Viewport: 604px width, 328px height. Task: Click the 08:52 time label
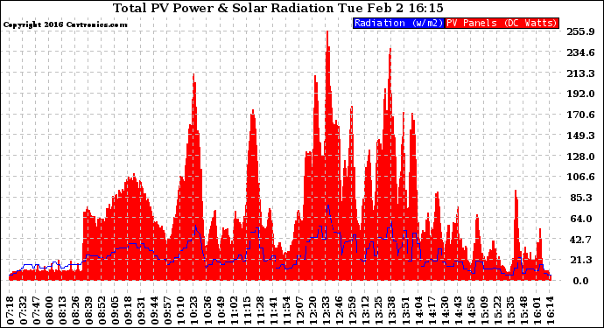coord(102,311)
